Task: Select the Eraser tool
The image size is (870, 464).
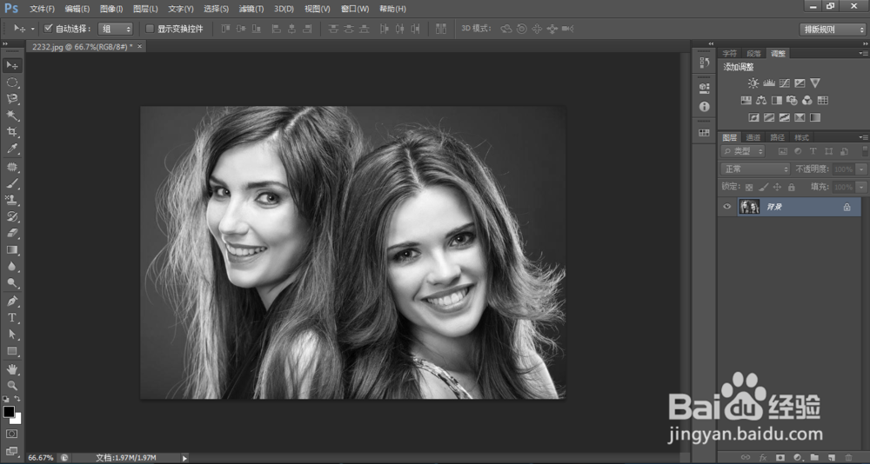Action: click(12, 234)
